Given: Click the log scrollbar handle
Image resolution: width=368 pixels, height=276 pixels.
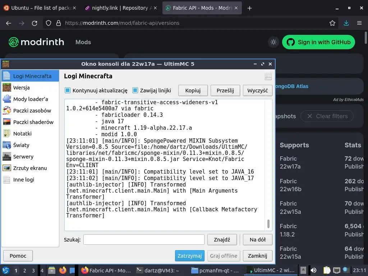Looking at the screenshot, I should click(268, 224).
